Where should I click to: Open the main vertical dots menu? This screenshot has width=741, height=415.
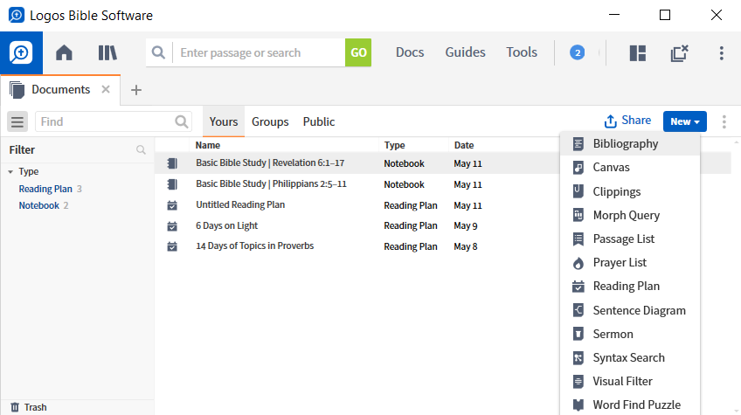[721, 53]
